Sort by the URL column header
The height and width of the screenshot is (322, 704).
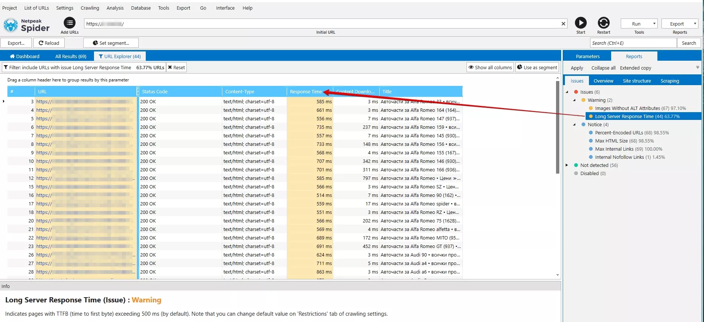[x=86, y=91]
